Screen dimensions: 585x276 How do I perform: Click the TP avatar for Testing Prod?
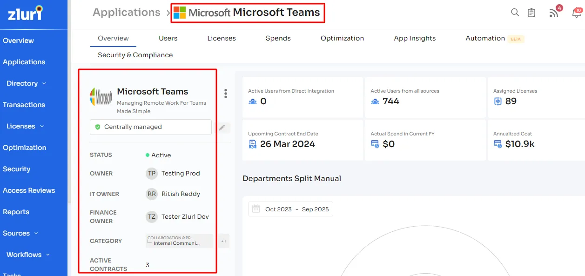click(152, 173)
